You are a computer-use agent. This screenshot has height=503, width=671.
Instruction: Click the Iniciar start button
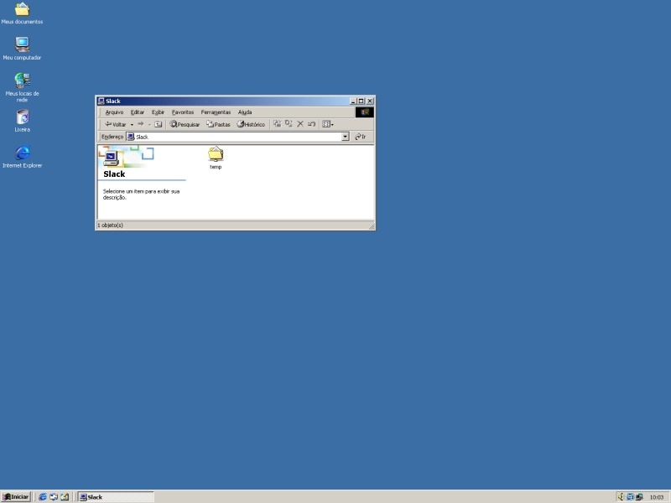(x=16, y=496)
